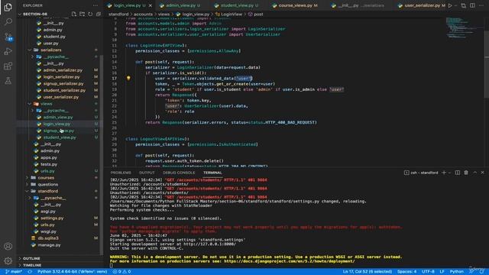Select the TERMINAL panel tab
The image size is (489, 275).
[212, 173]
